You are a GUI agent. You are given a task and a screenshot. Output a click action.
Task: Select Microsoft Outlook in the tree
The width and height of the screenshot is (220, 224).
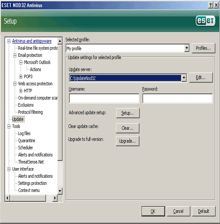coord(37,62)
